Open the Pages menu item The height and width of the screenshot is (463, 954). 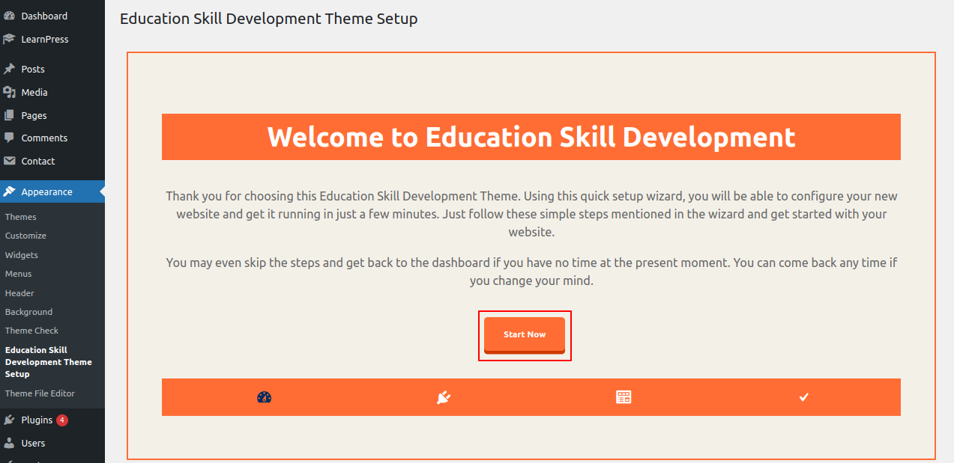tap(34, 115)
